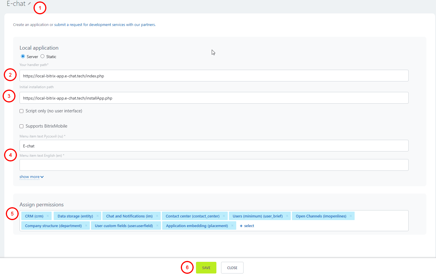Click the Local application heading
436x277 pixels.
(39, 48)
